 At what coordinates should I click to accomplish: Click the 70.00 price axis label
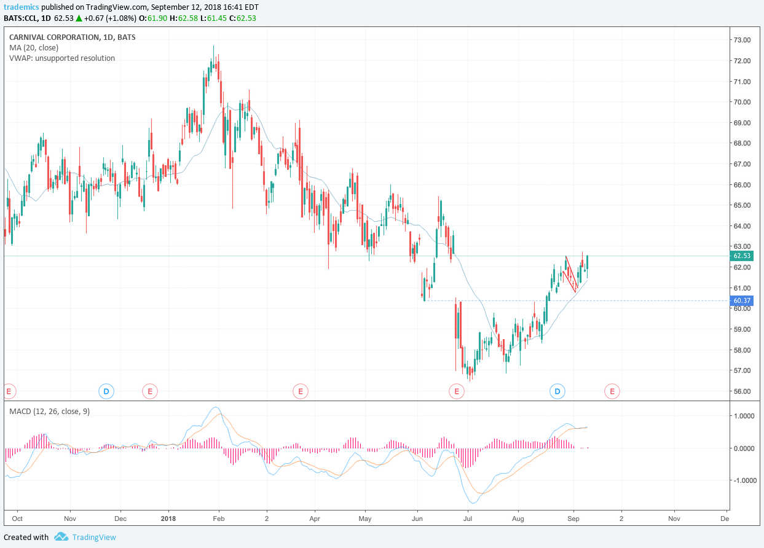(742, 102)
